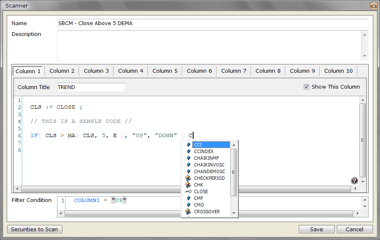
Task: Click the CHECKPERIOD icon in the list
Action: 189,178
